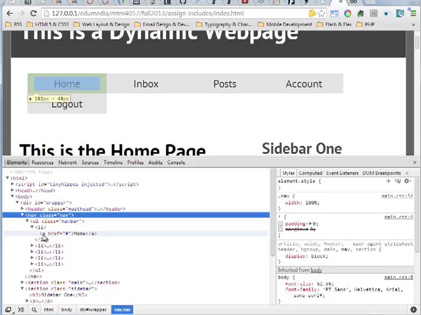Open the RSS bookmarks folder
The width and height of the screenshot is (421, 315).
[14, 24]
